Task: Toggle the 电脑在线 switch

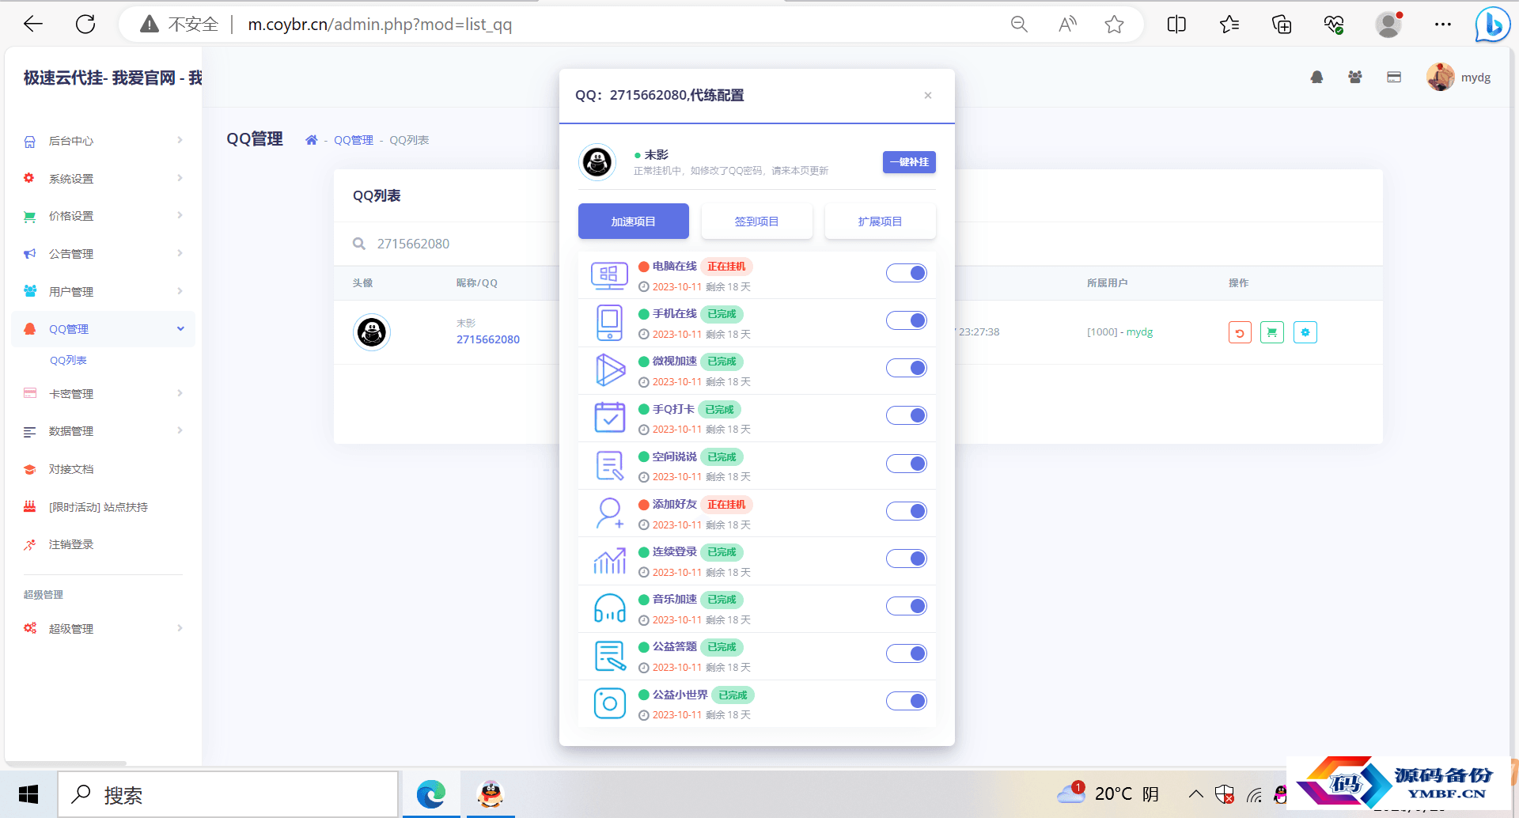Action: tap(906, 273)
